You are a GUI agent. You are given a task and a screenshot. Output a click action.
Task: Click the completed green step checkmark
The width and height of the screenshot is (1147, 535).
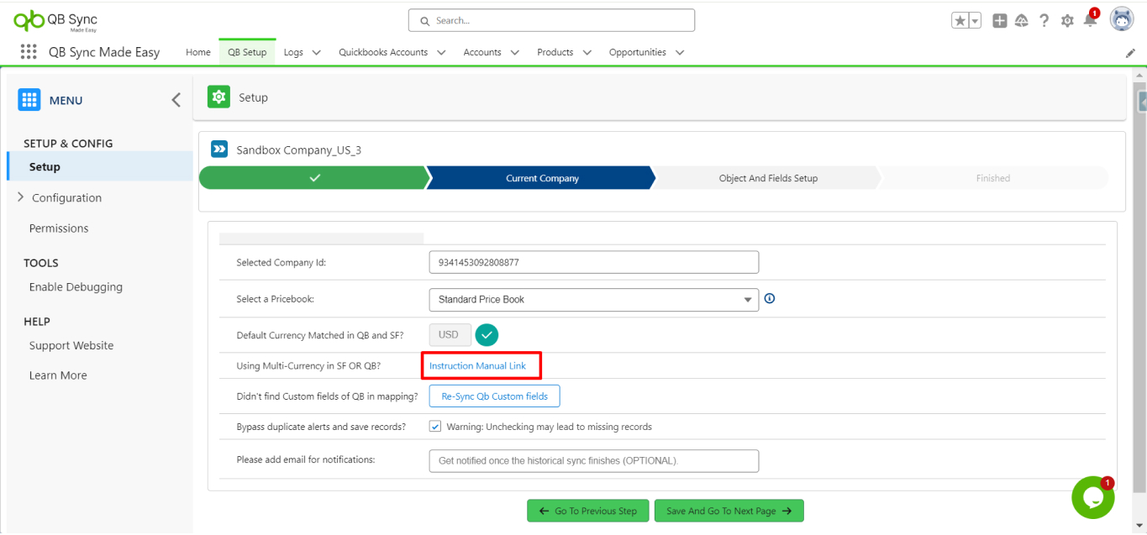pos(315,178)
